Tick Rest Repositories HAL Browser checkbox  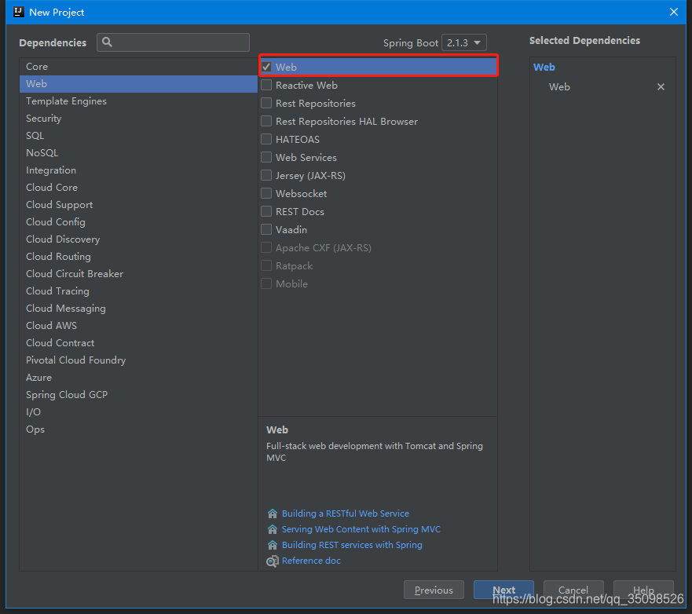point(266,121)
